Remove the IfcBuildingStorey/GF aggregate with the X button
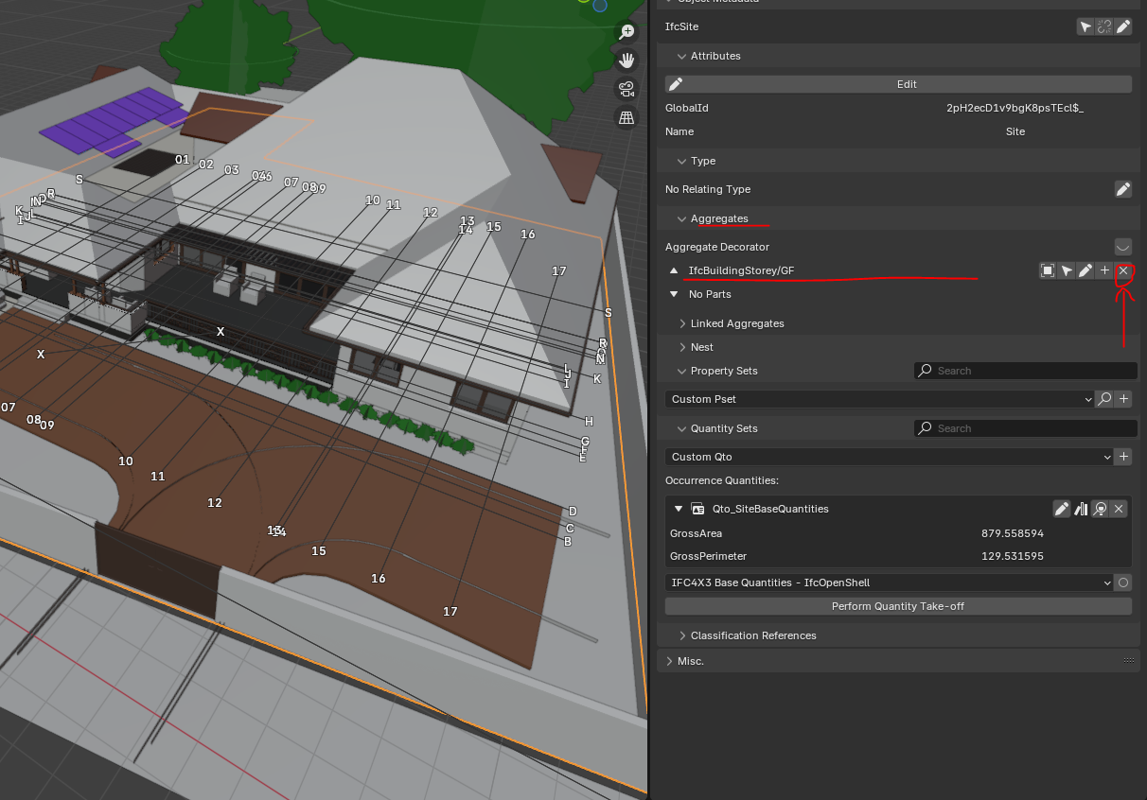 coord(1123,271)
